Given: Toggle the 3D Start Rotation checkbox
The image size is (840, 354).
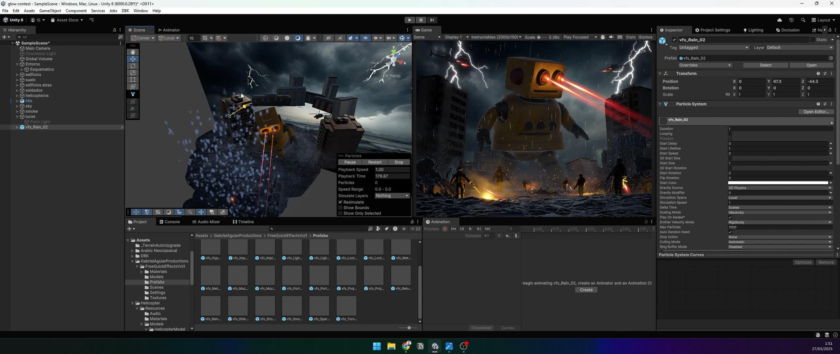Looking at the screenshot, I should coord(730,168).
